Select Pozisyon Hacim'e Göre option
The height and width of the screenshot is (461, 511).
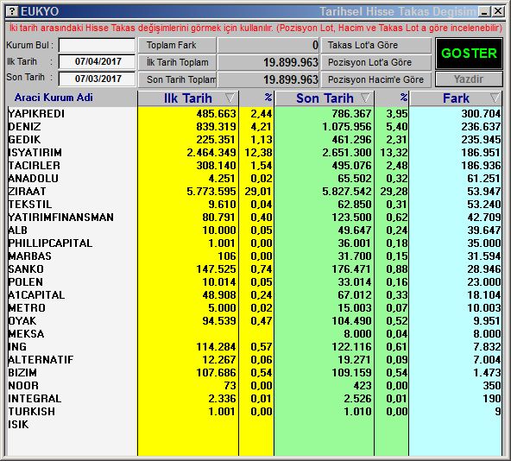pos(376,79)
